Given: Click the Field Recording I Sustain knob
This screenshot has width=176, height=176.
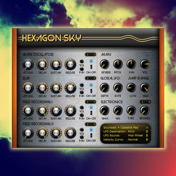Looking at the screenshot, I should pyautogui.click(x=56, y=110).
